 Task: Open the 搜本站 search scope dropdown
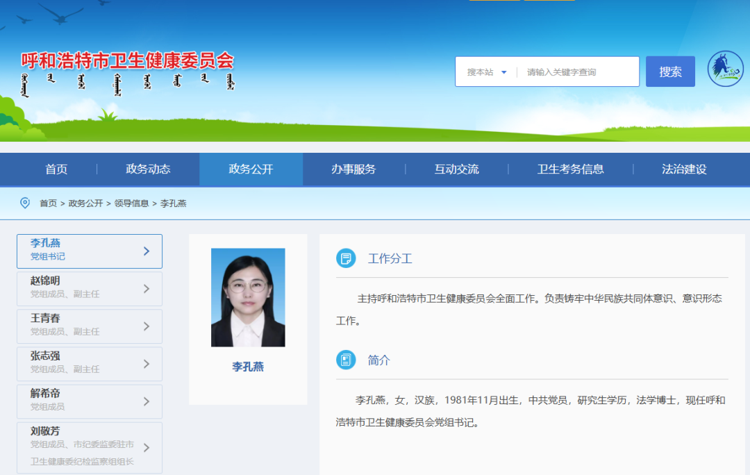tap(486, 72)
